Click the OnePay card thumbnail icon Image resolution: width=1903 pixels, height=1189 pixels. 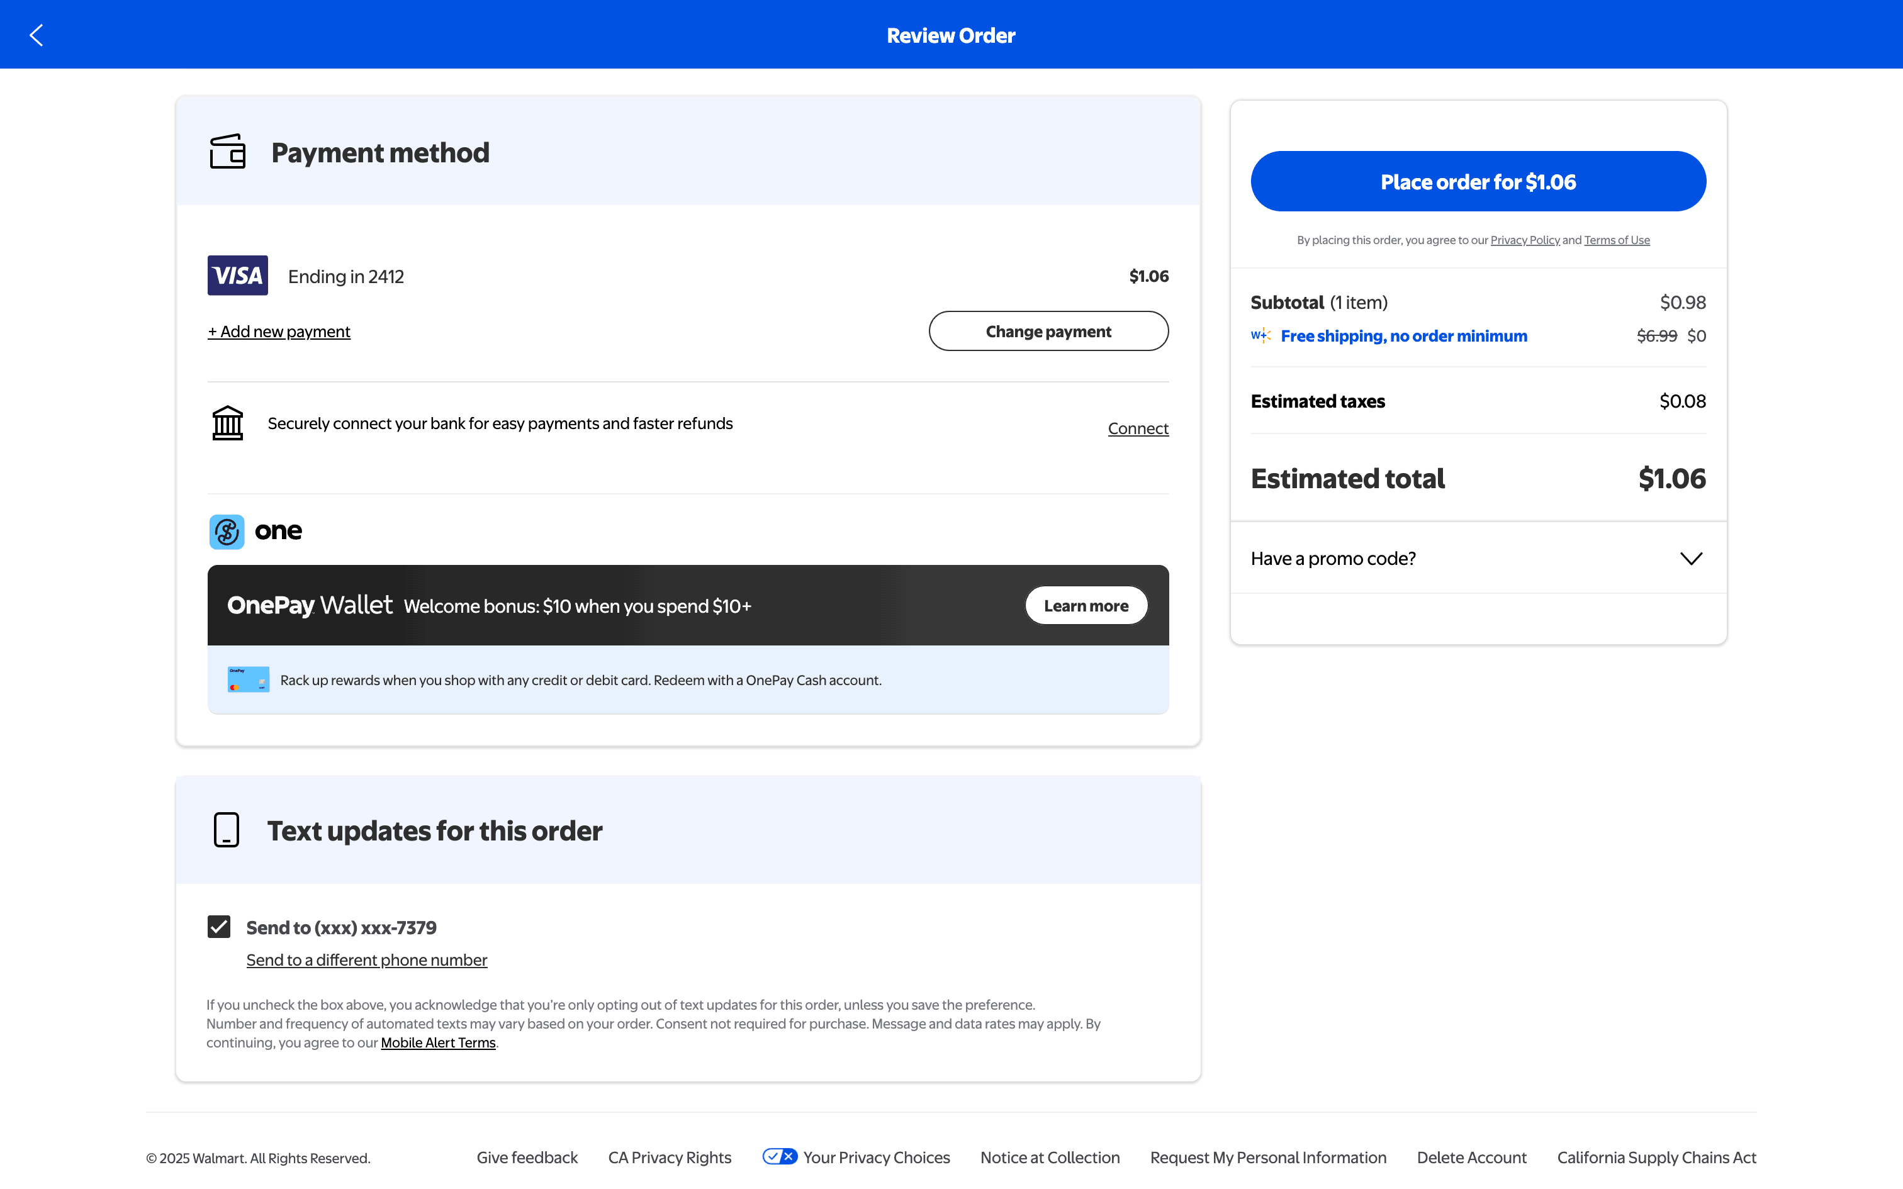tap(248, 679)
